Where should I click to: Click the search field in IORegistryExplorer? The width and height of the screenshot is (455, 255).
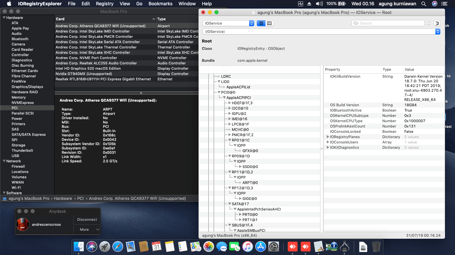point(388,23)
